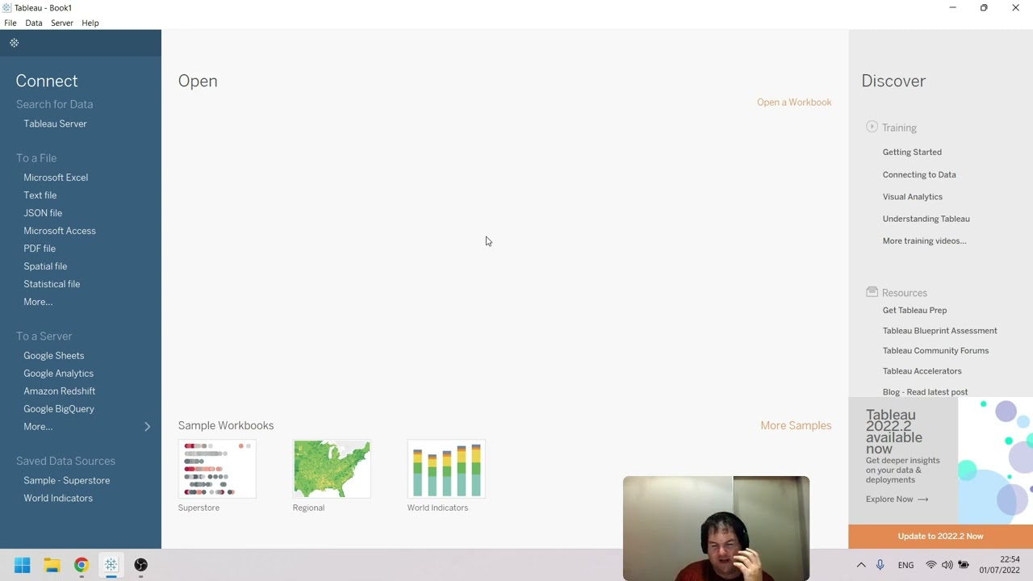Connect to a Microsoft Excel file
Image resolution: width=1033 pixels, height=581 pixels.
coord(56,178)
